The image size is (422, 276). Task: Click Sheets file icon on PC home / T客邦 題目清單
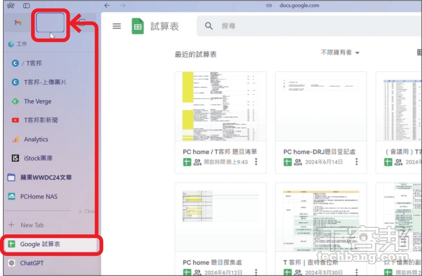(x=187, y=162)
